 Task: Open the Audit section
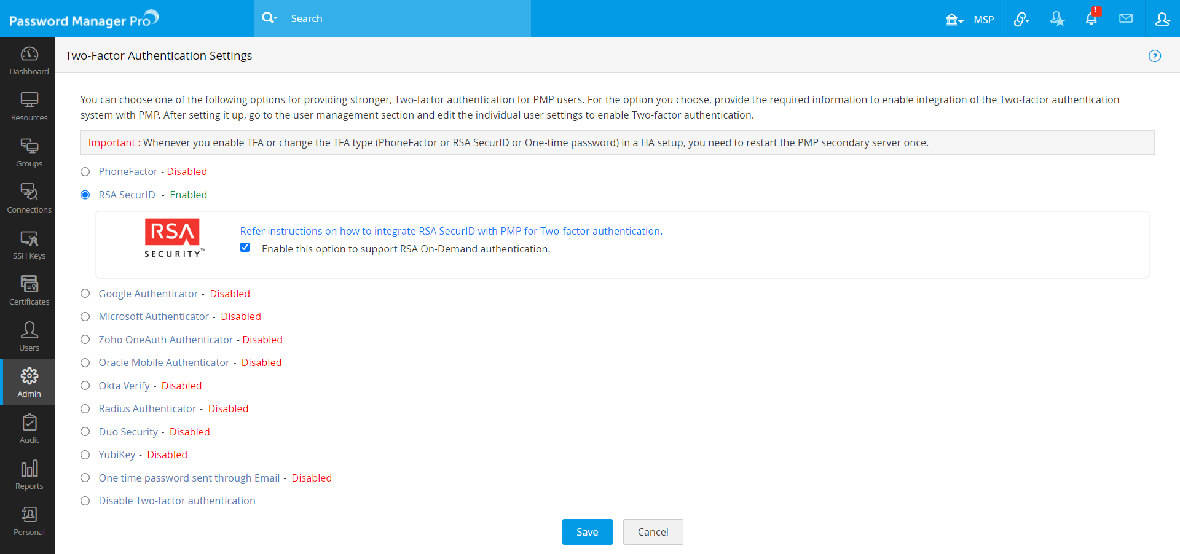coord(29,429)
